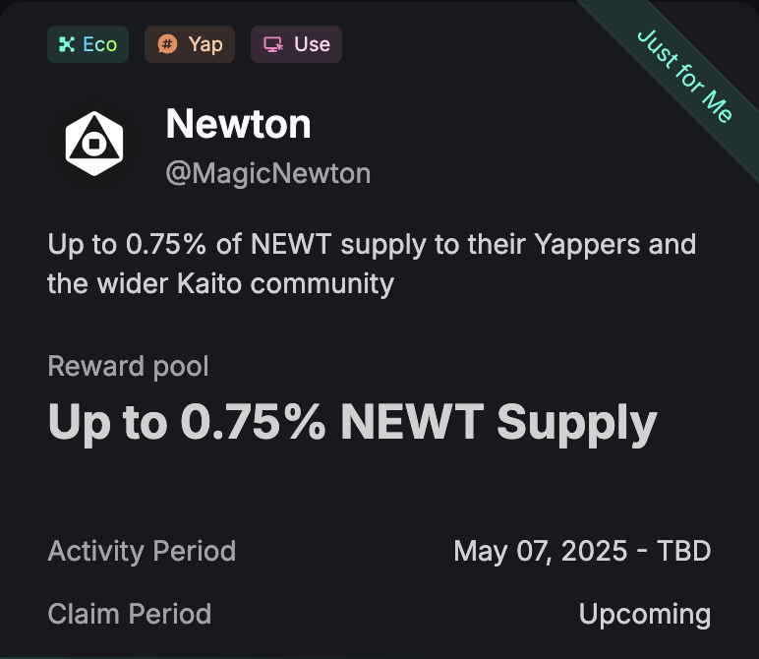This screenshot has height=659, width=759.
Task: Click the Claim Period label
Action: [129, 614]
